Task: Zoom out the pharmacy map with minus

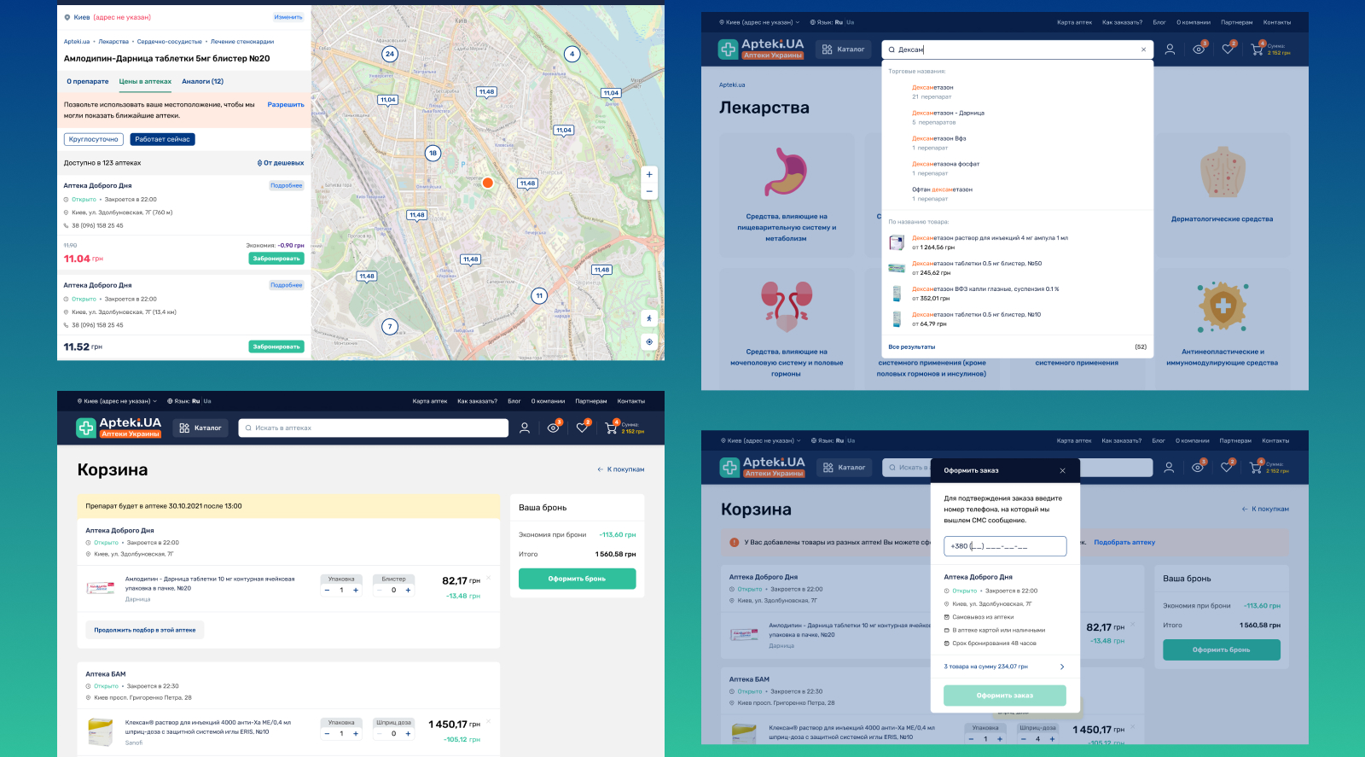Action: pyautogui.click(x=649, y=192)
